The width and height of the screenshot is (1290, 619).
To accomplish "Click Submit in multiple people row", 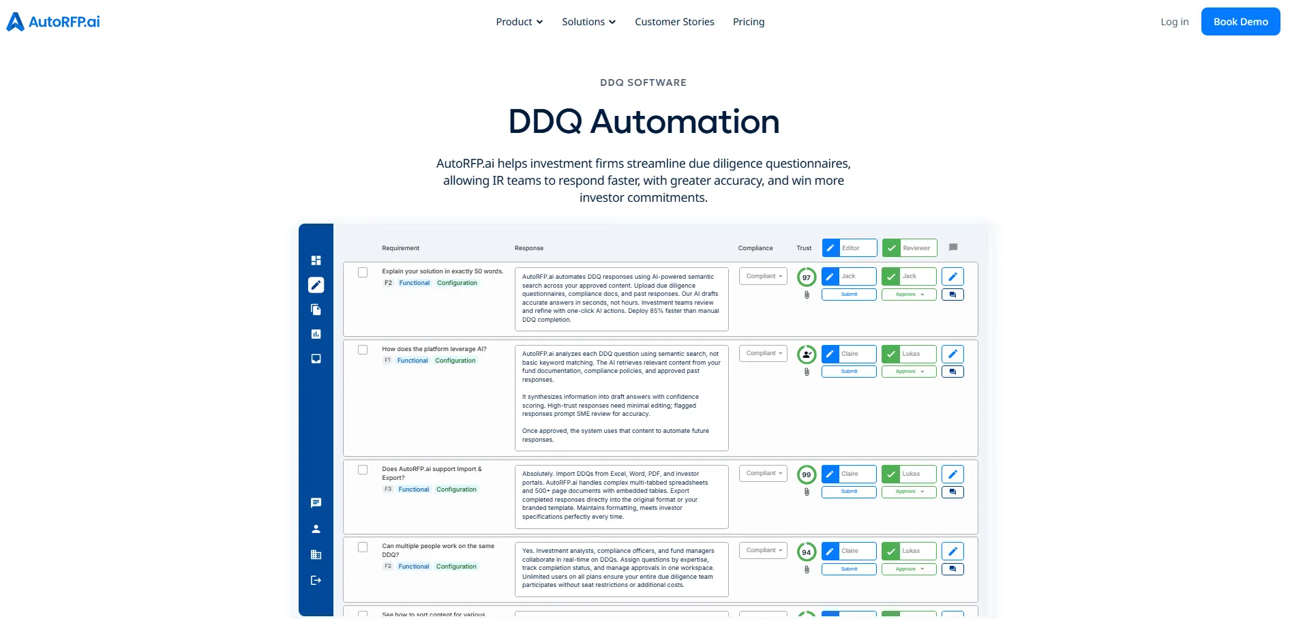I will coord(849,569).
